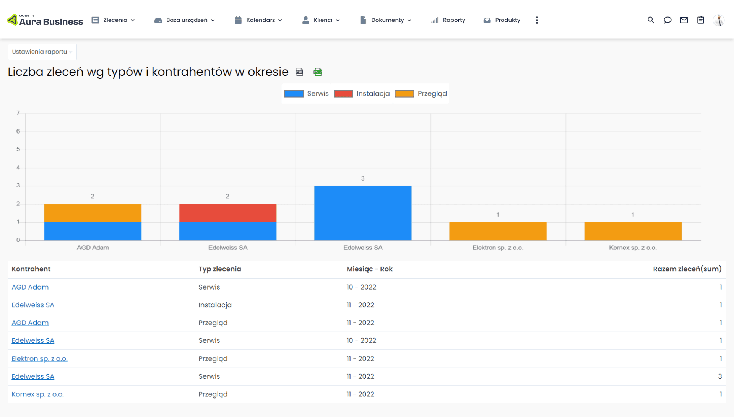Click the tall blue Edelweiss SA bar
The width and height of the screenshot is (734, 417).
(363, 213)
